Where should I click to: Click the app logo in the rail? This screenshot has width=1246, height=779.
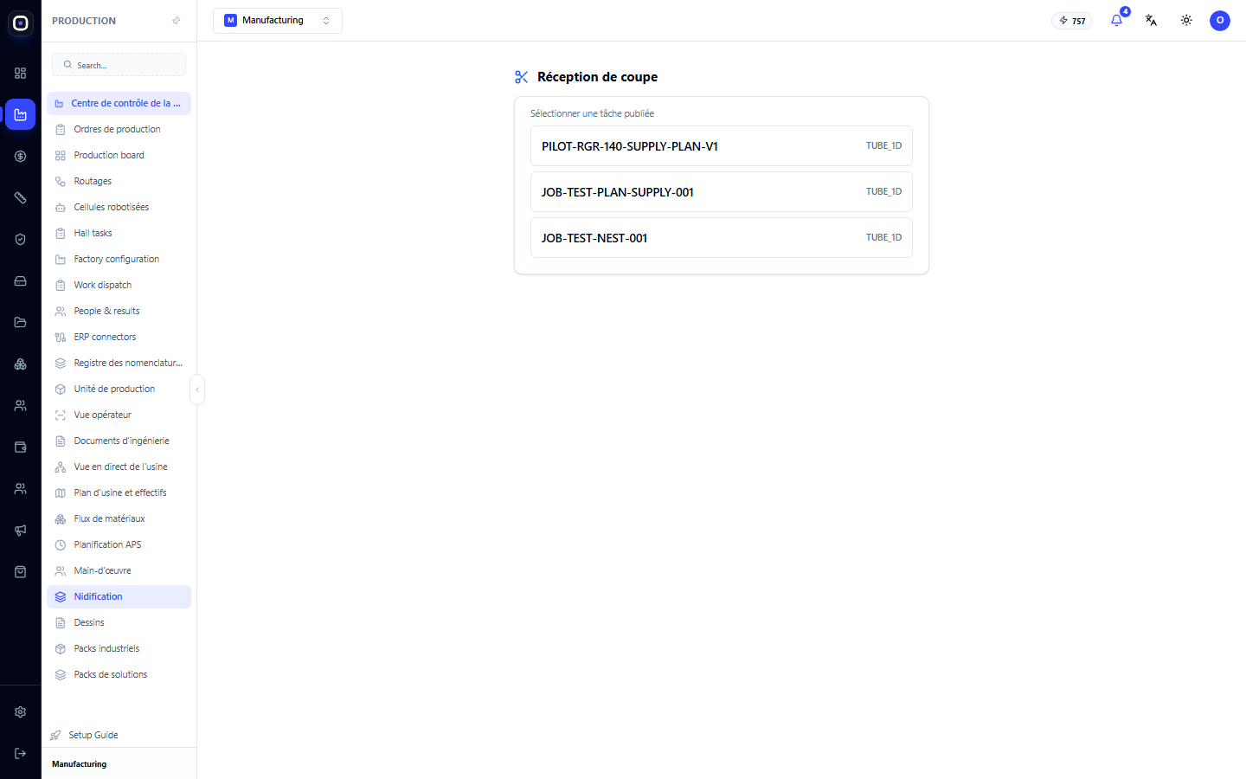coord(21,23)
